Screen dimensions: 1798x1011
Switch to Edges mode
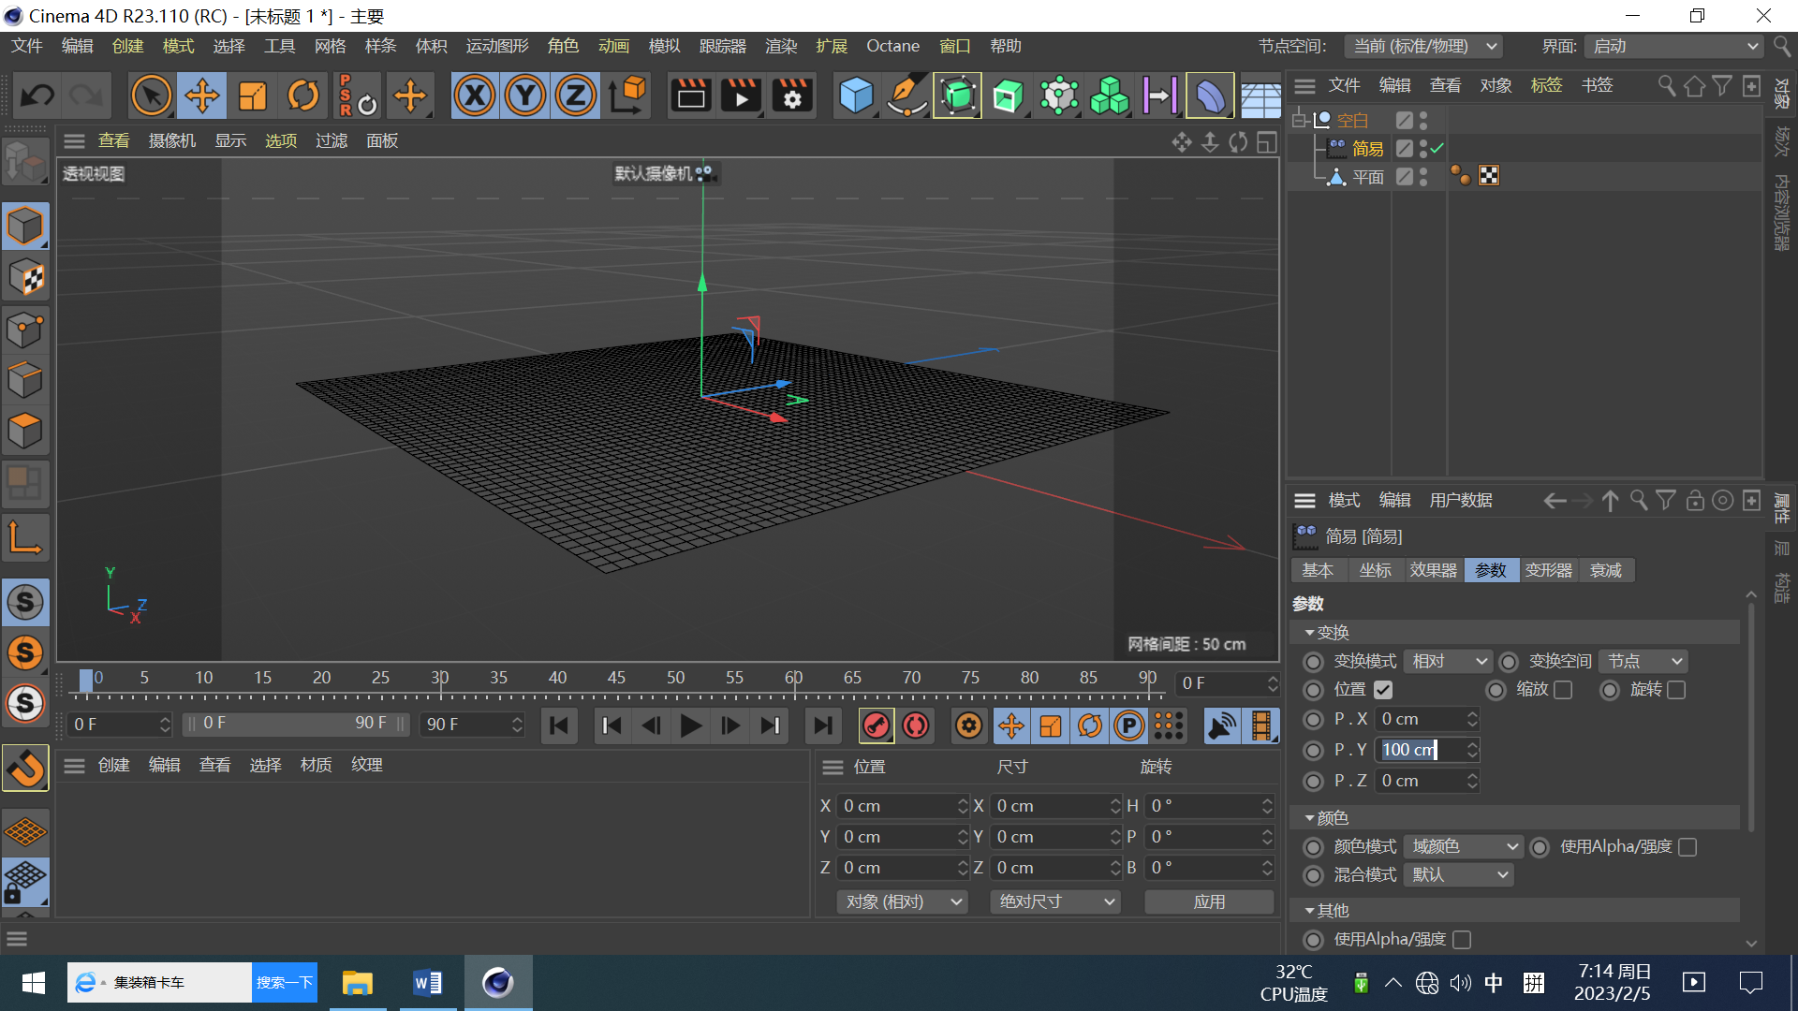(25, 380)
